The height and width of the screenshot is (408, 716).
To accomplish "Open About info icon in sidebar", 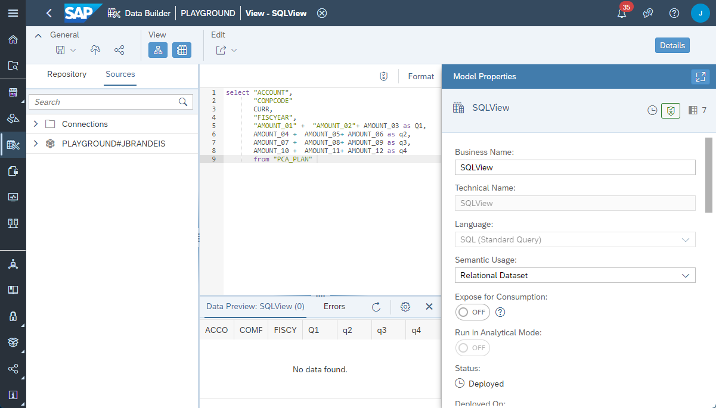I will tap(13, 395).
